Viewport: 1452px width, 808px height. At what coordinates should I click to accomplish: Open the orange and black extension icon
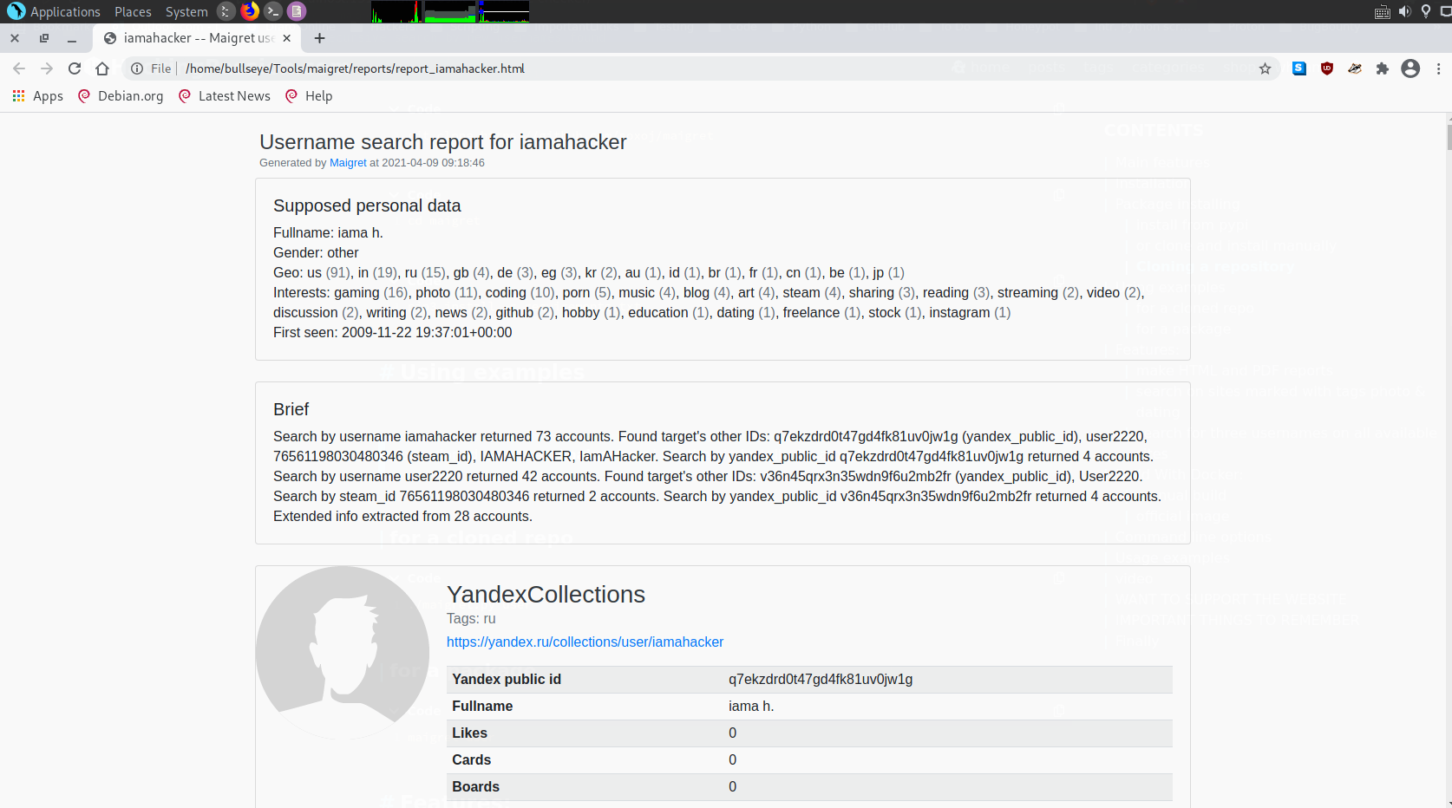click(1355, 68)
